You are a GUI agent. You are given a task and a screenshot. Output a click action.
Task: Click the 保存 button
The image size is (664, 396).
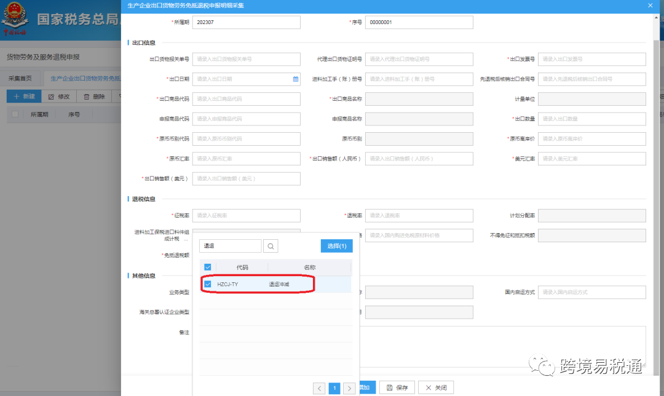[x=397, y=387]
